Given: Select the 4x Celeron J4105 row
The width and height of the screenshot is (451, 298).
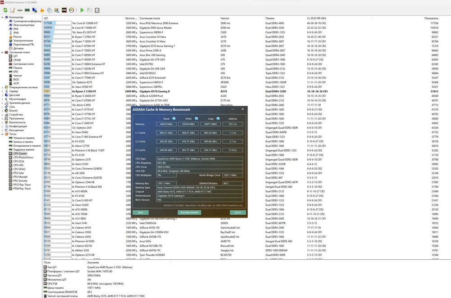Looking at the screenshot, I should point(241,228).
